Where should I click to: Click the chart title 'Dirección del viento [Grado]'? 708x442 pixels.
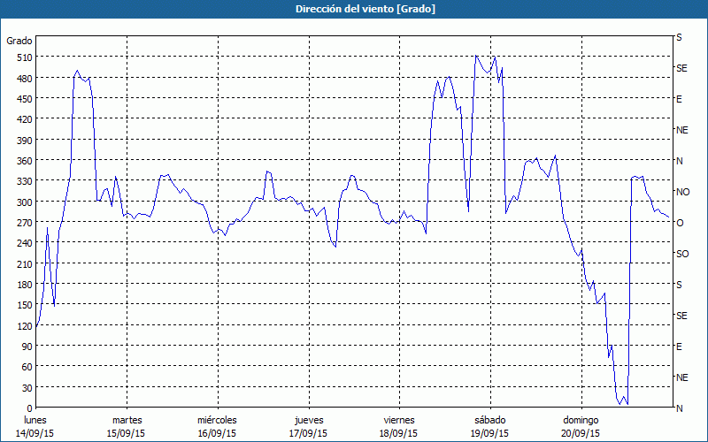(x=353, y=9)
